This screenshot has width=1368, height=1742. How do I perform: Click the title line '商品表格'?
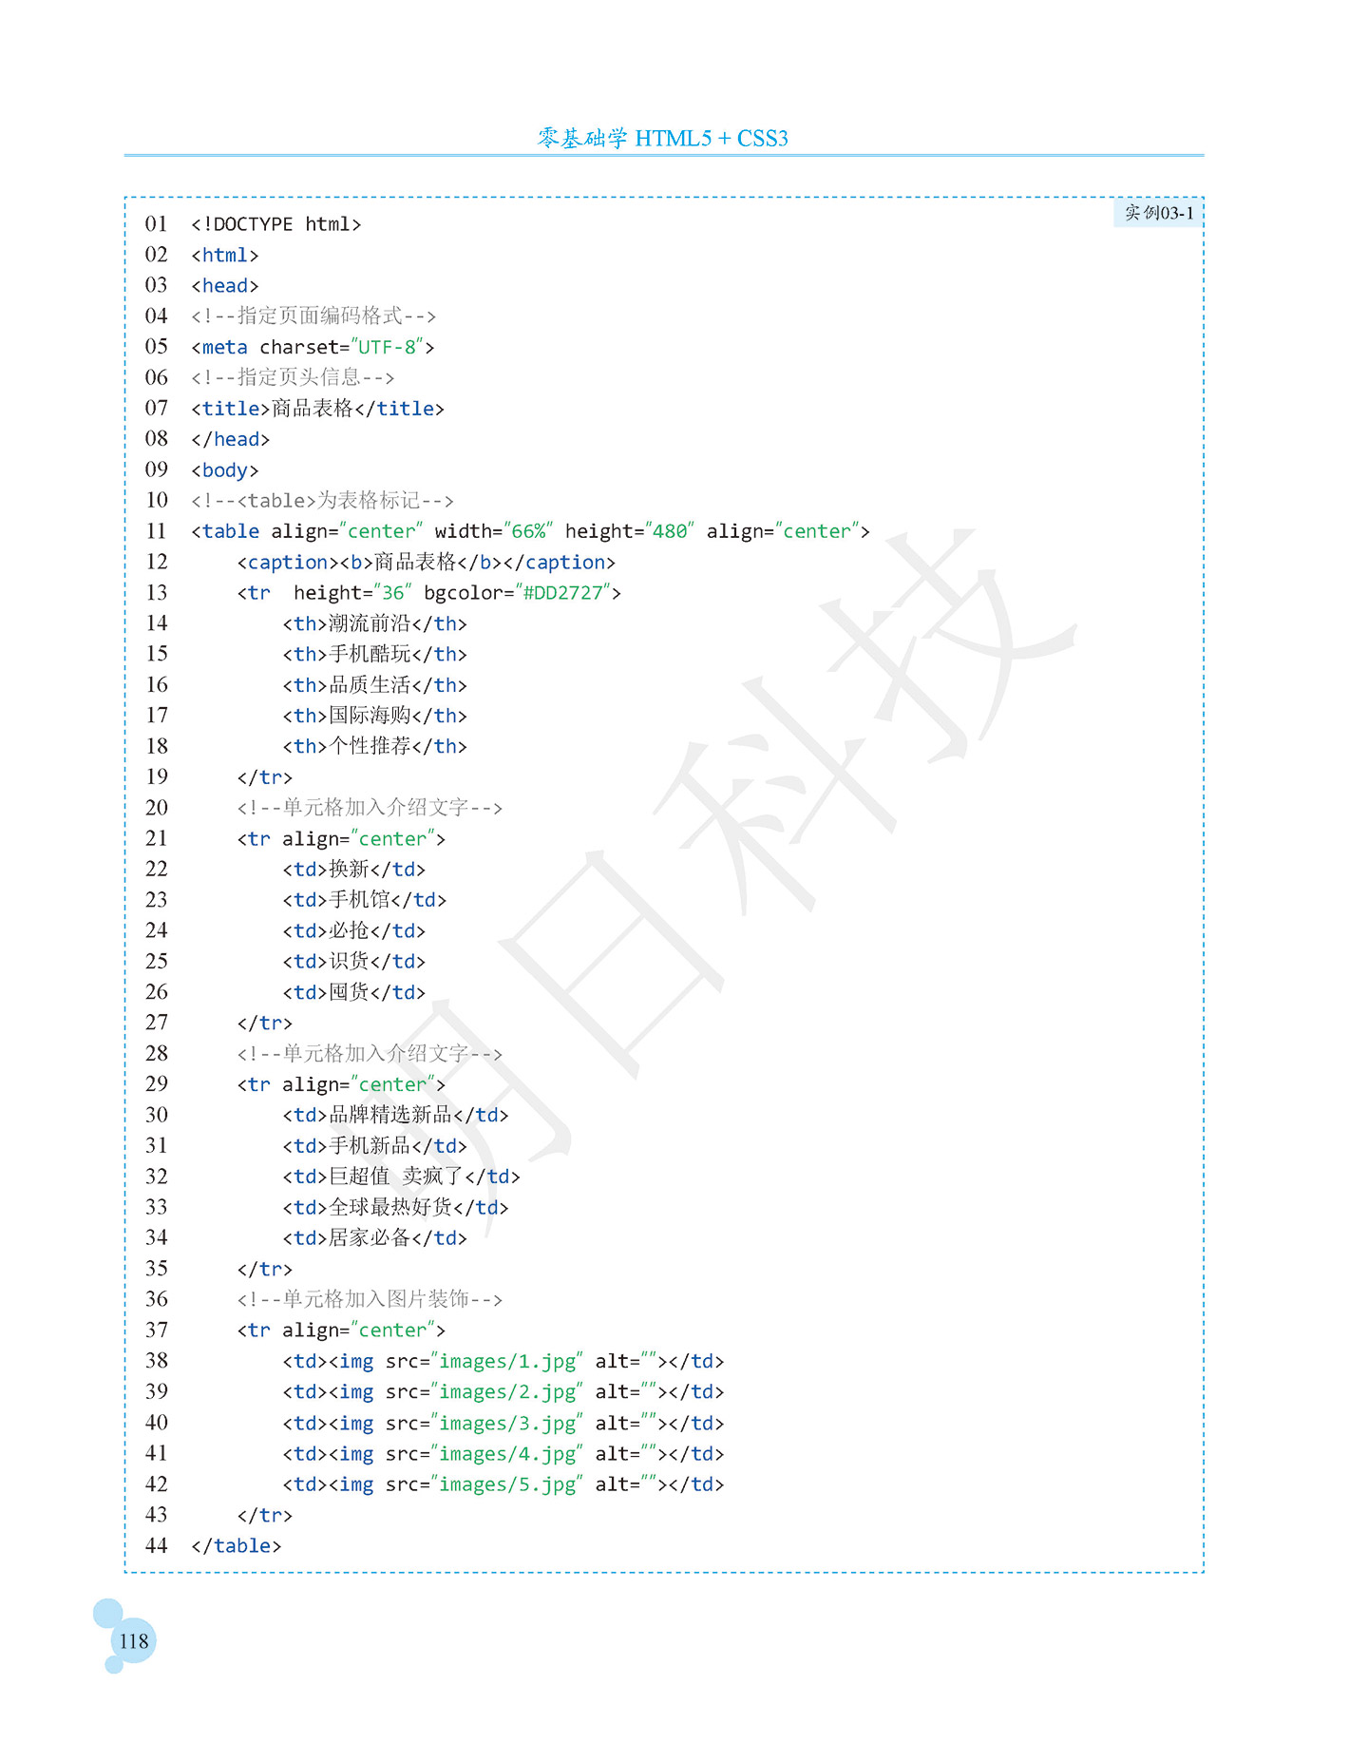click(317, 409)
